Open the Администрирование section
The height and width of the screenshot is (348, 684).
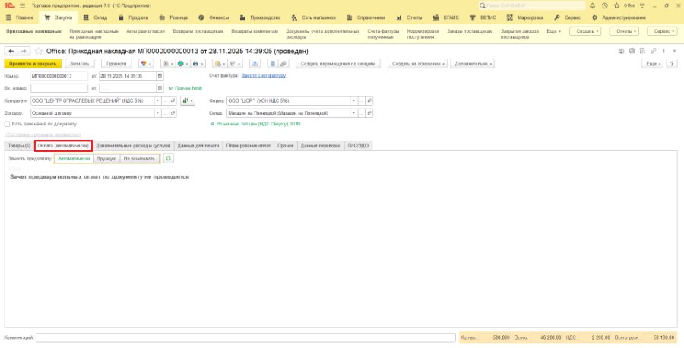pyautogui.click(x=619, y=18)
